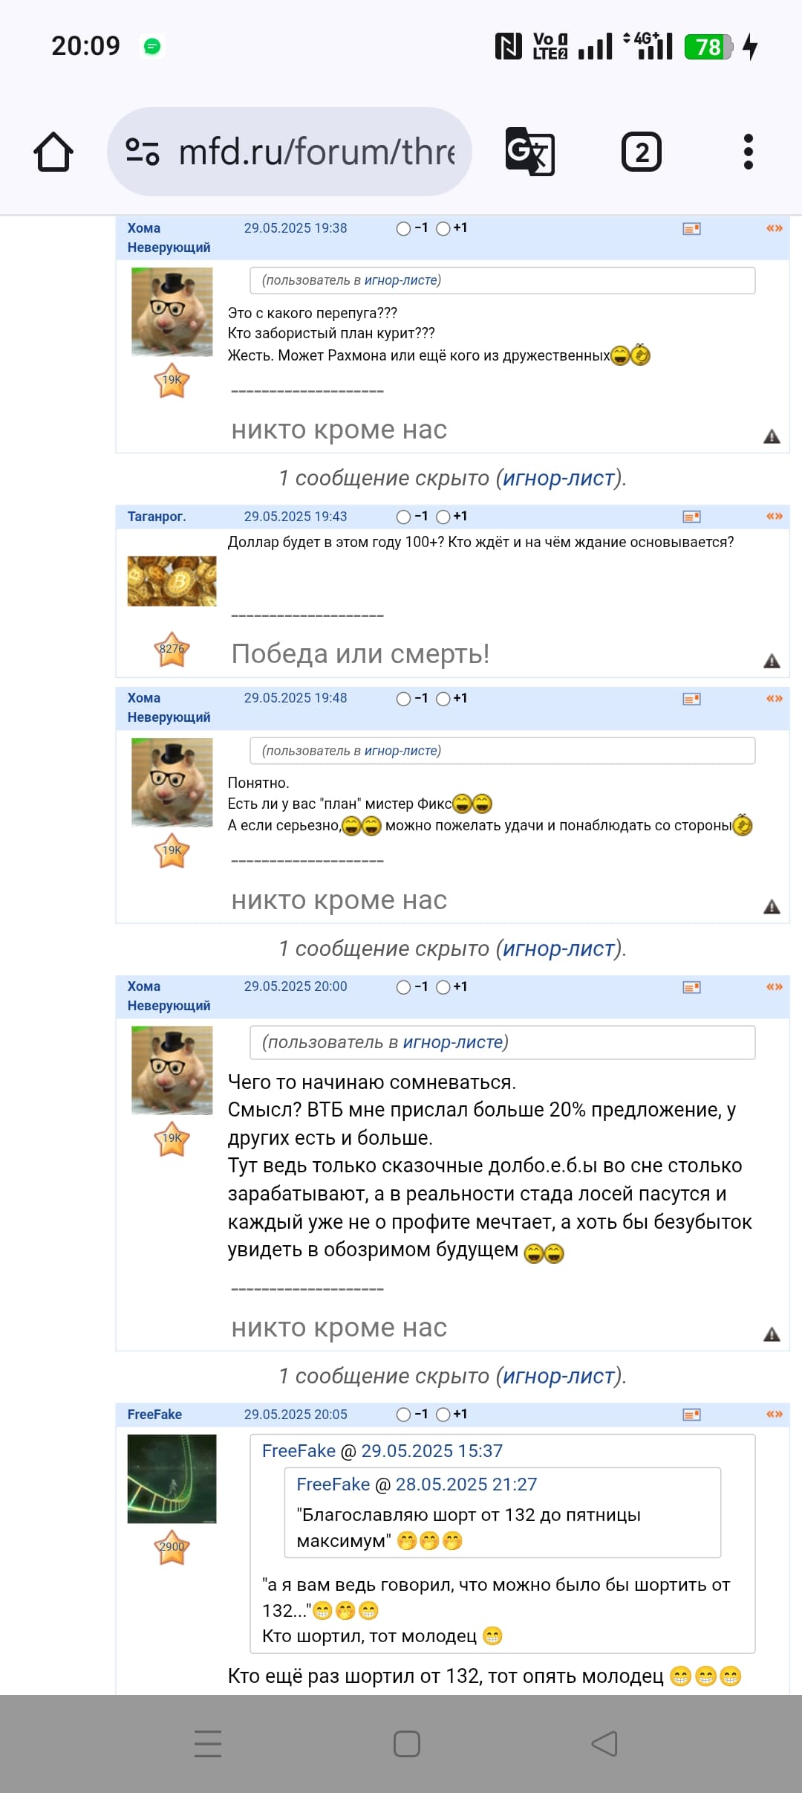Image resolution: width=802 pixels, height=1793 pixels.
Task: Expand hidden message via first игнор-лист link
Action: (559, 478)
